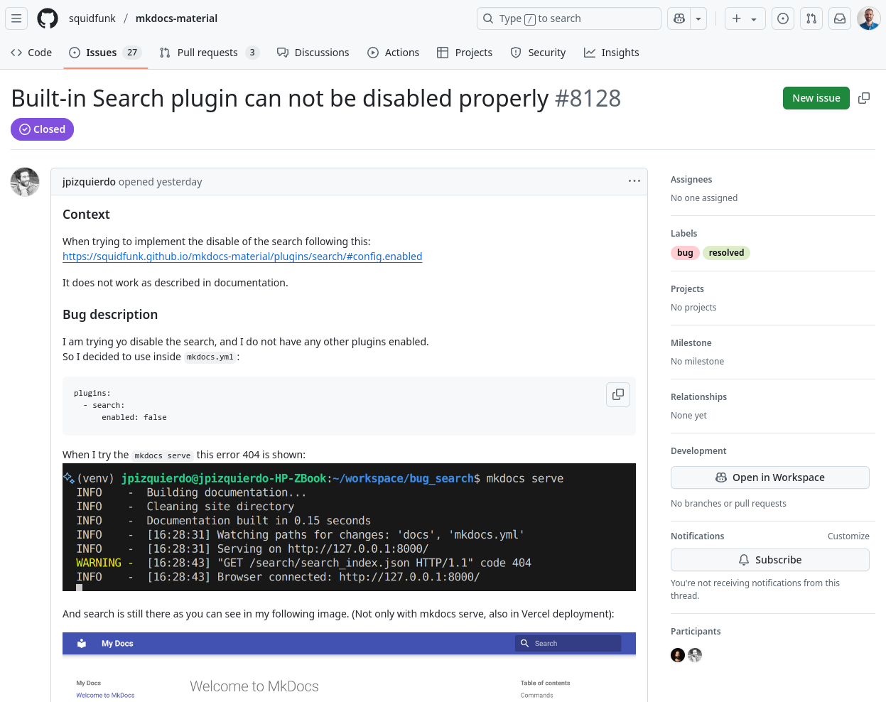Switch to the Discussions tab
886x702 pixels.
pos(313,53)
